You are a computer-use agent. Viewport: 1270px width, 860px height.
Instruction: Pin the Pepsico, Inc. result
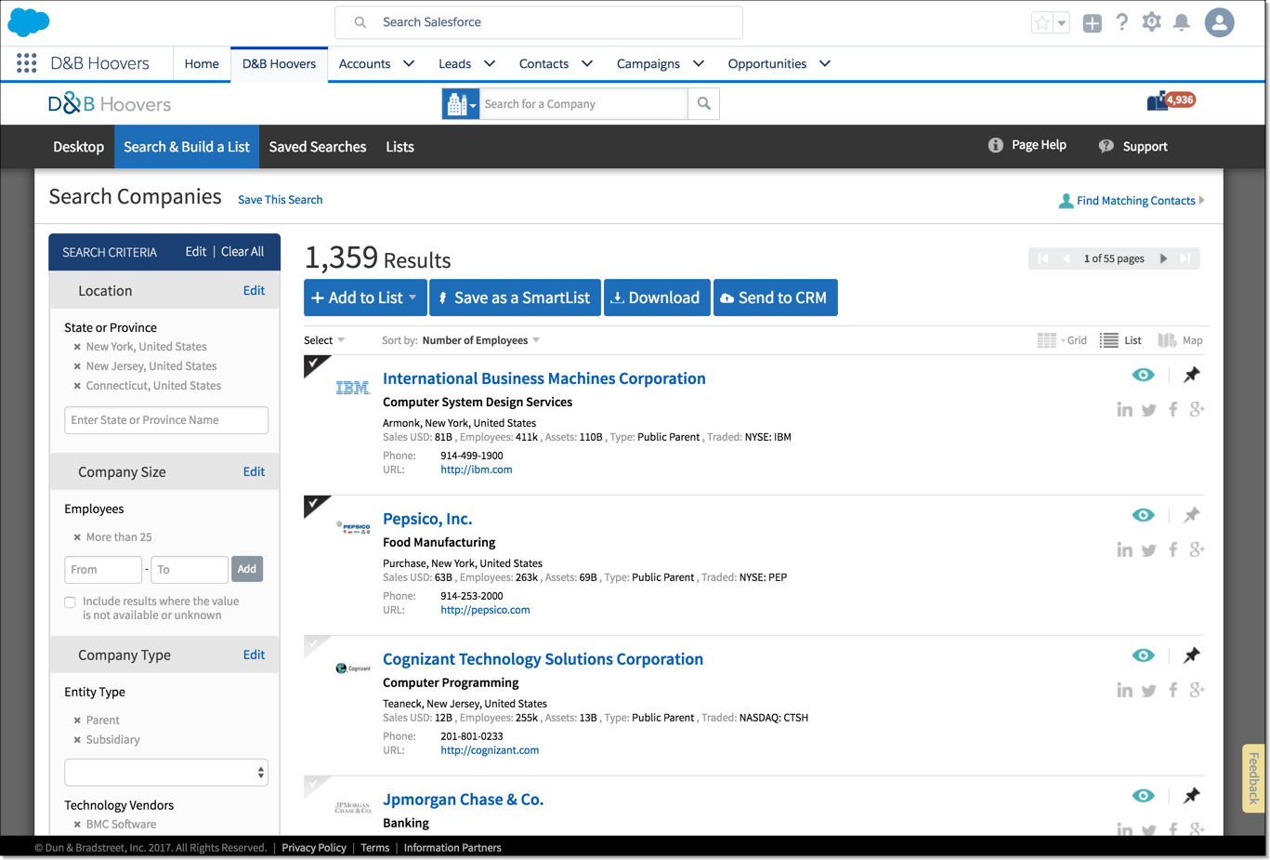1192,514
